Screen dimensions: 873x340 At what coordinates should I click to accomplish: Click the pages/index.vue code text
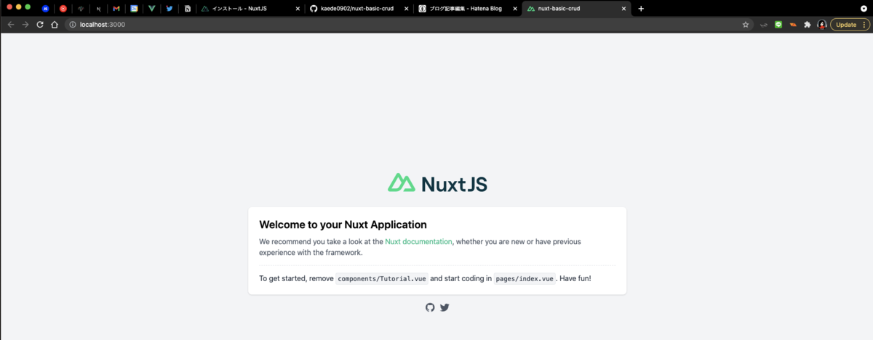[x=525, y=278]
